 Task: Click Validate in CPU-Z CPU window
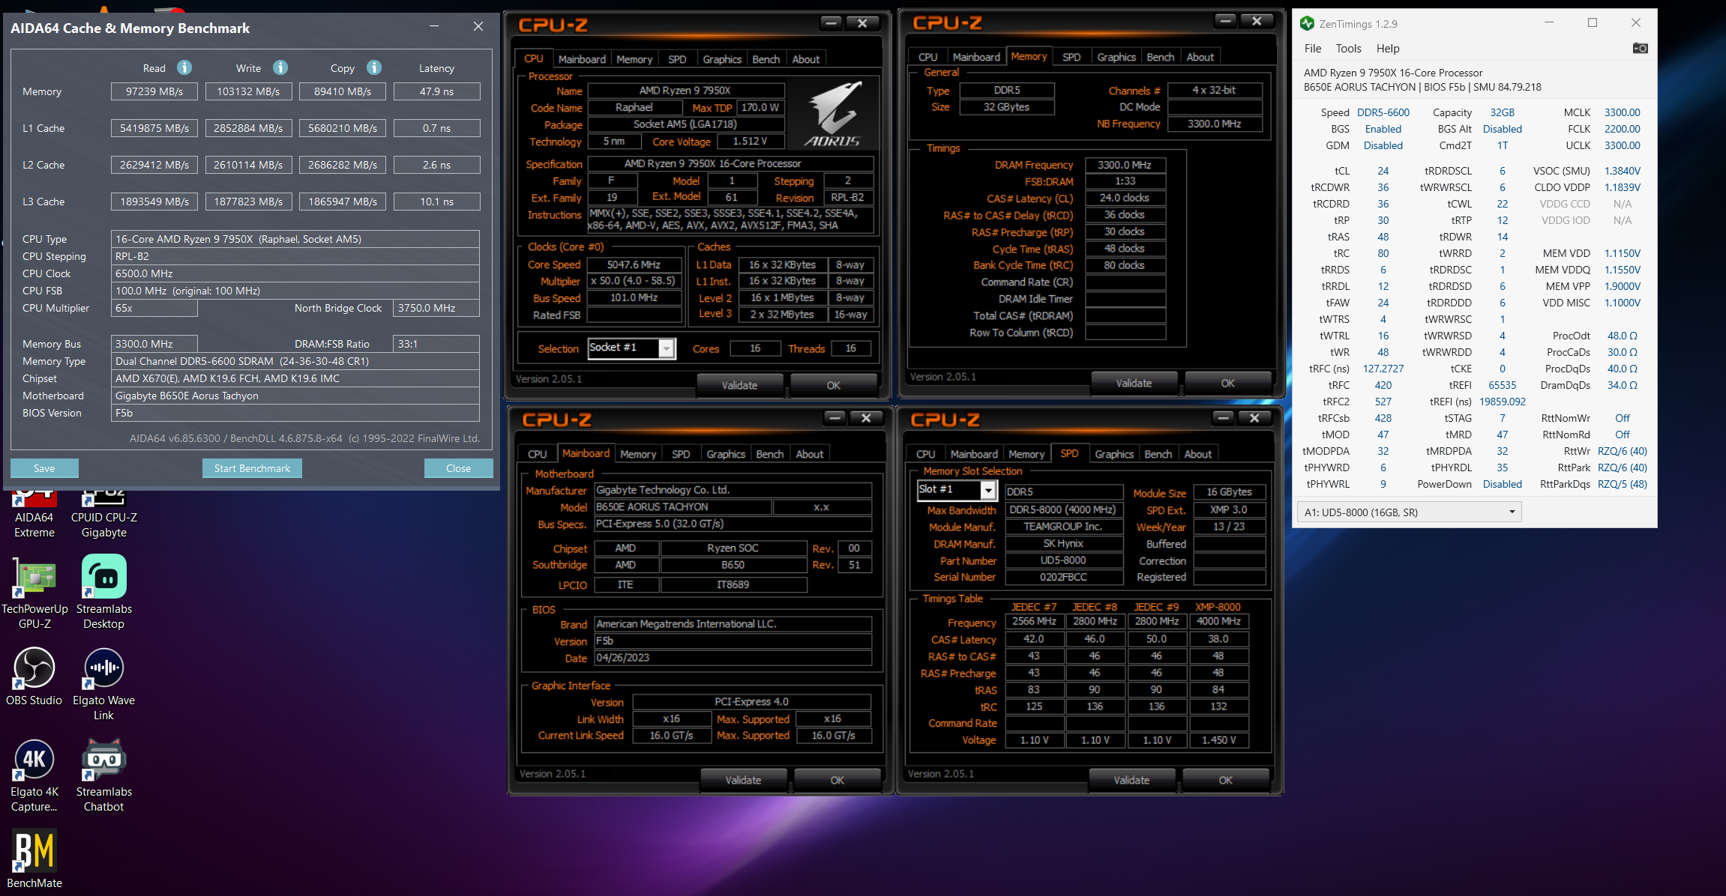click(x=739, y=385)
